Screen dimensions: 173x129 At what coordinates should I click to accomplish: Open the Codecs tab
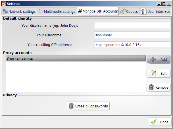[129, 11]
